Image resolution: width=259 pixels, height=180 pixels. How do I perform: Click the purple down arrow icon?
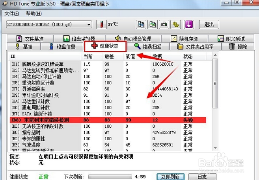click(x=189, y=24)
